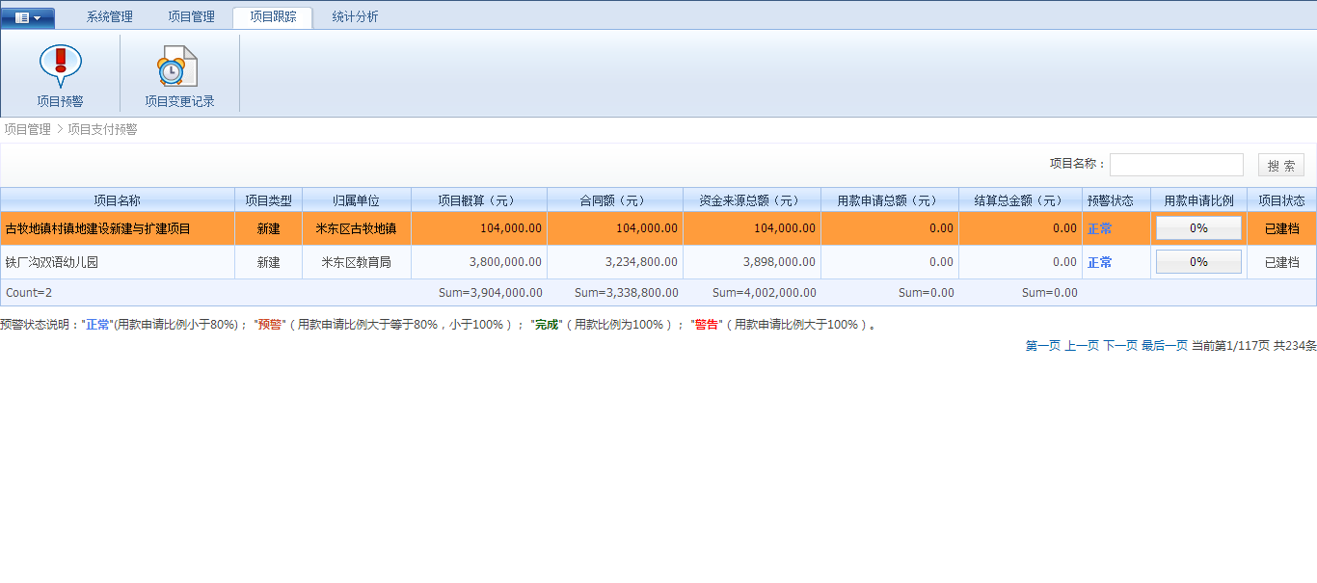The height and width of the screenshot is (583, 1317).
Task: Sort by 合同额（元） column header
Action: [x=614, y=200]
